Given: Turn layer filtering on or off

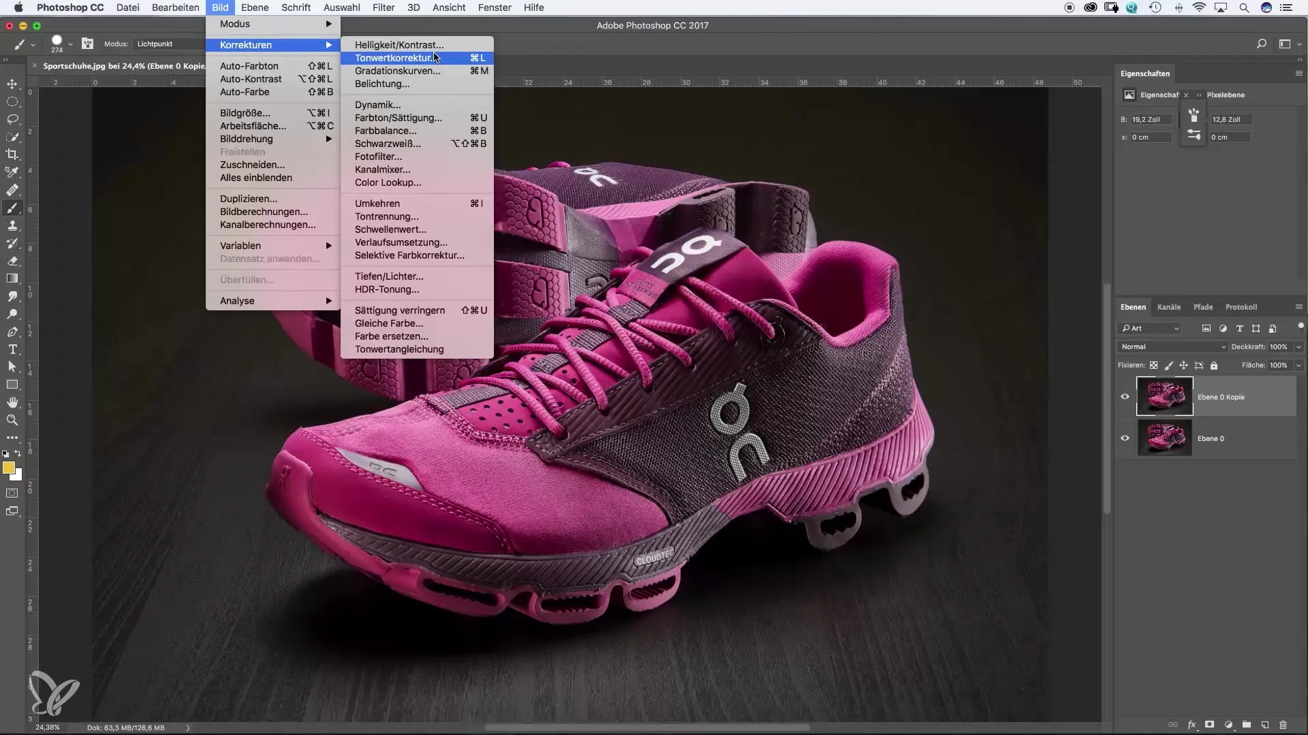Looking at the screenshot, I should 1301,327.
